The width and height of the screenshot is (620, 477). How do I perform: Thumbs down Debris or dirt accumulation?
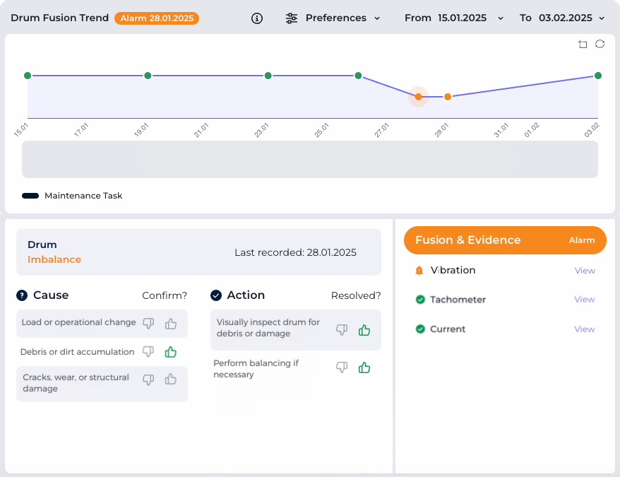(x=148, y=351)
